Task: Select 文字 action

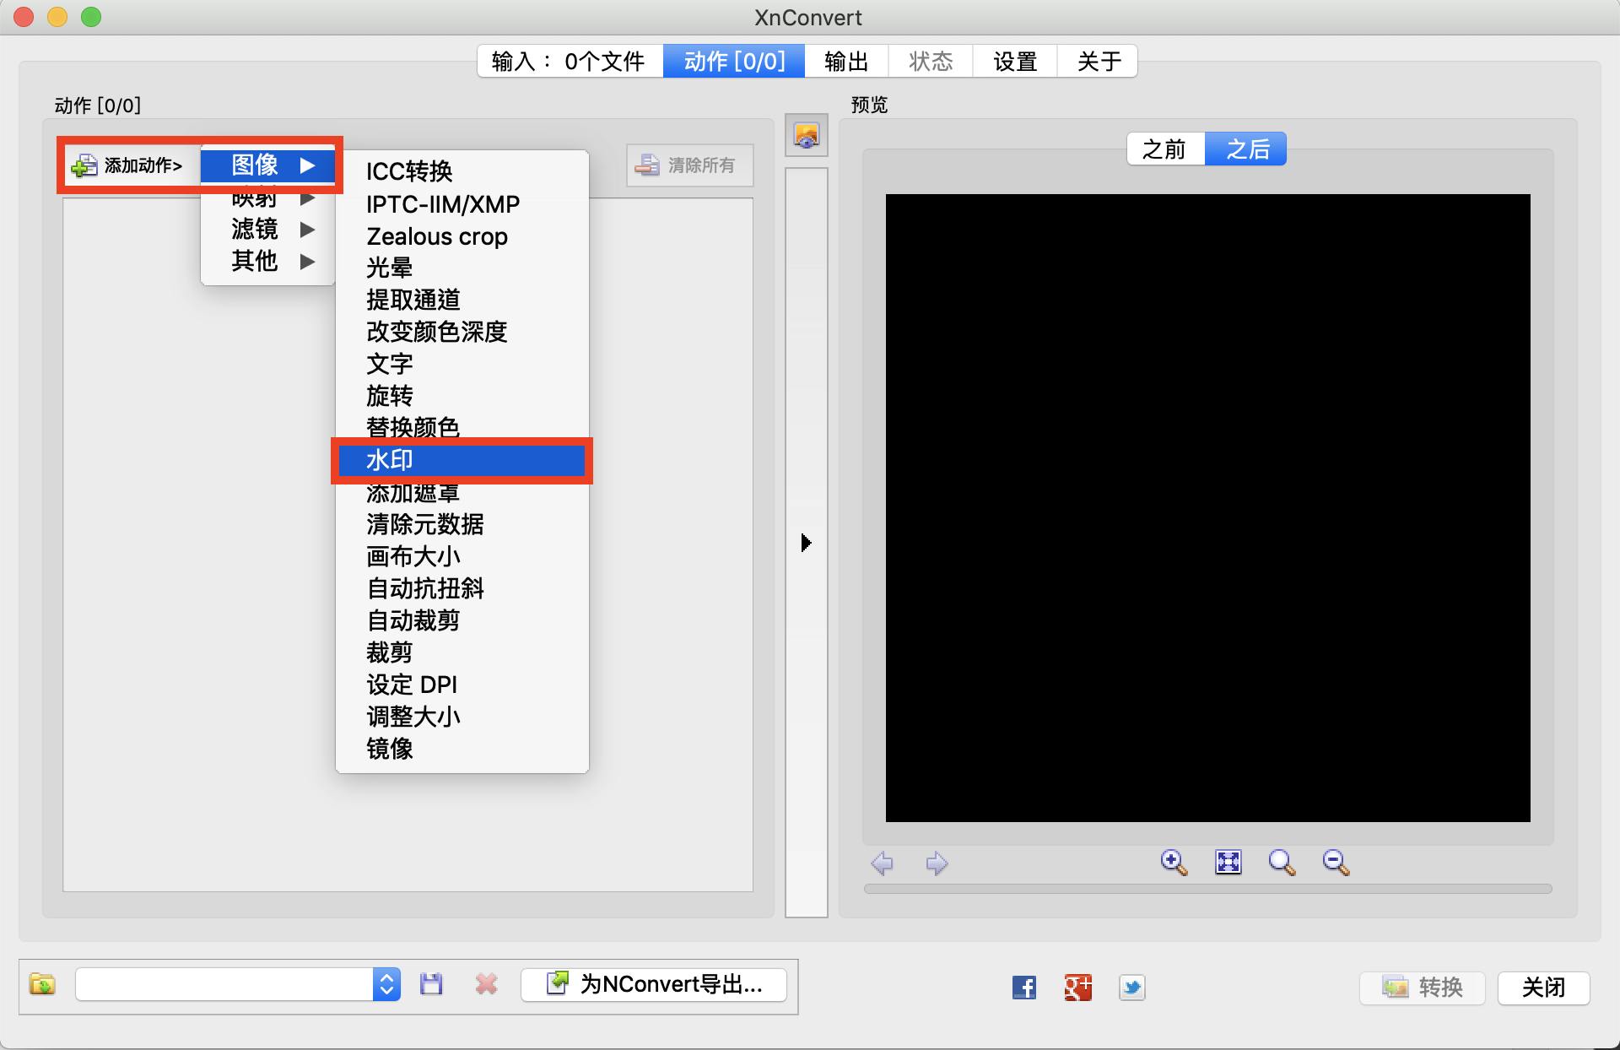Action: (x=462, y=364)
